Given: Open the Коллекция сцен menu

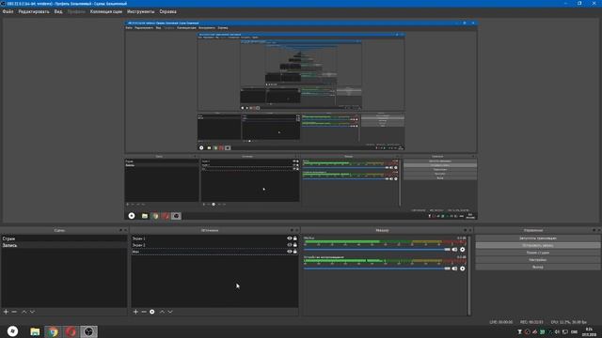Looking at the screenshot, I should [x=106, y=11].
